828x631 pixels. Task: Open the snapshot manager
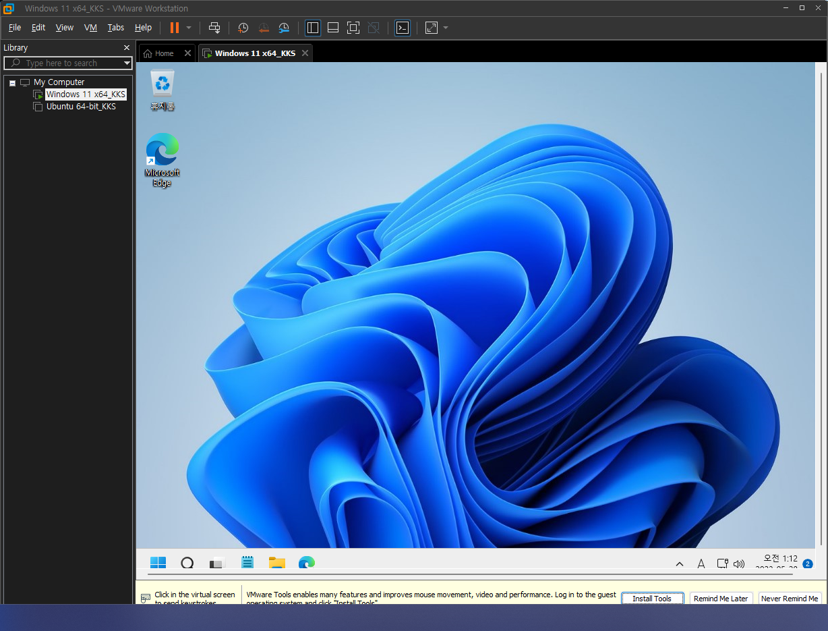pos(284,28)
